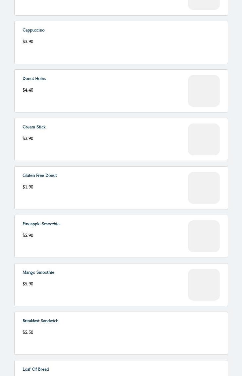Select the $5.90 price under Mango Smoothie
This screenshot has width=242, height=376.
coord(28,284)
